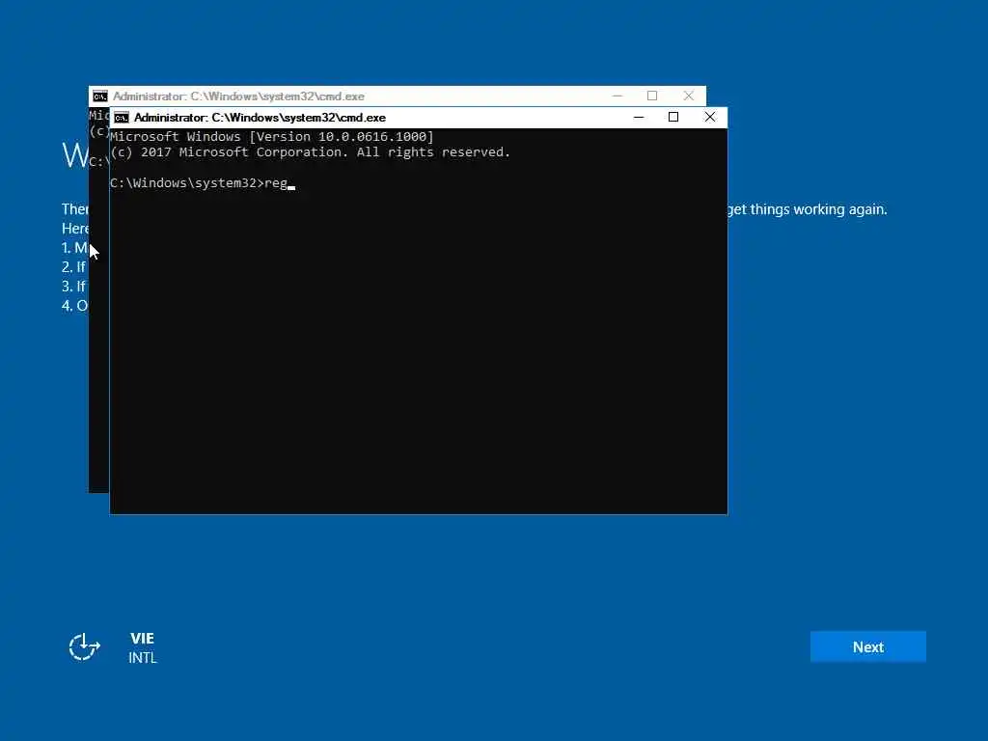Click the "Microsoft Windows [Version 10.0.0616.1000]" line
988x741 pixels.
[x=271, y=137]
